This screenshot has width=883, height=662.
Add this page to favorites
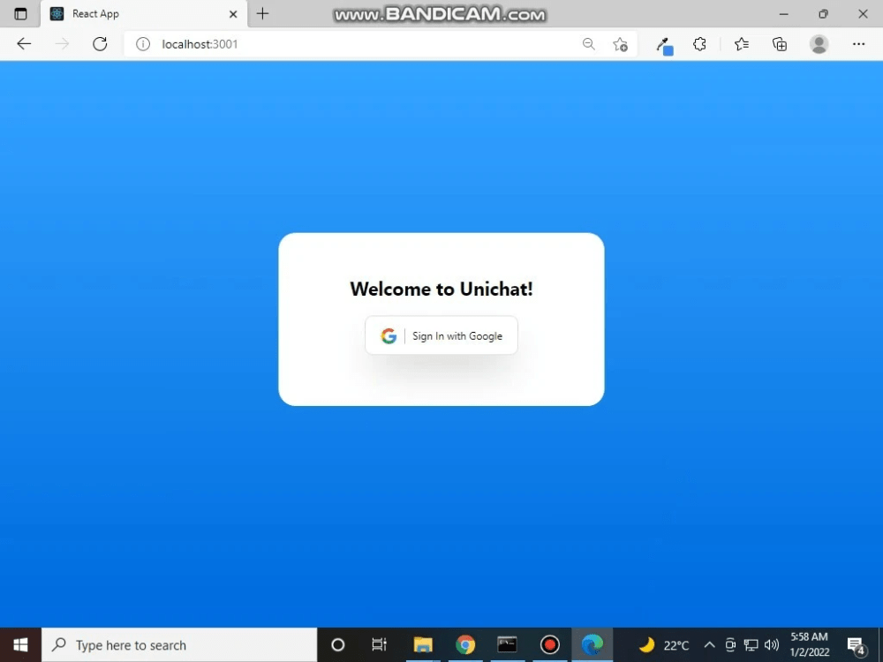[x=620, y=44]
